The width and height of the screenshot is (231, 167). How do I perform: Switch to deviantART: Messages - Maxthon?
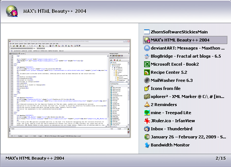[x=187, y=48]
